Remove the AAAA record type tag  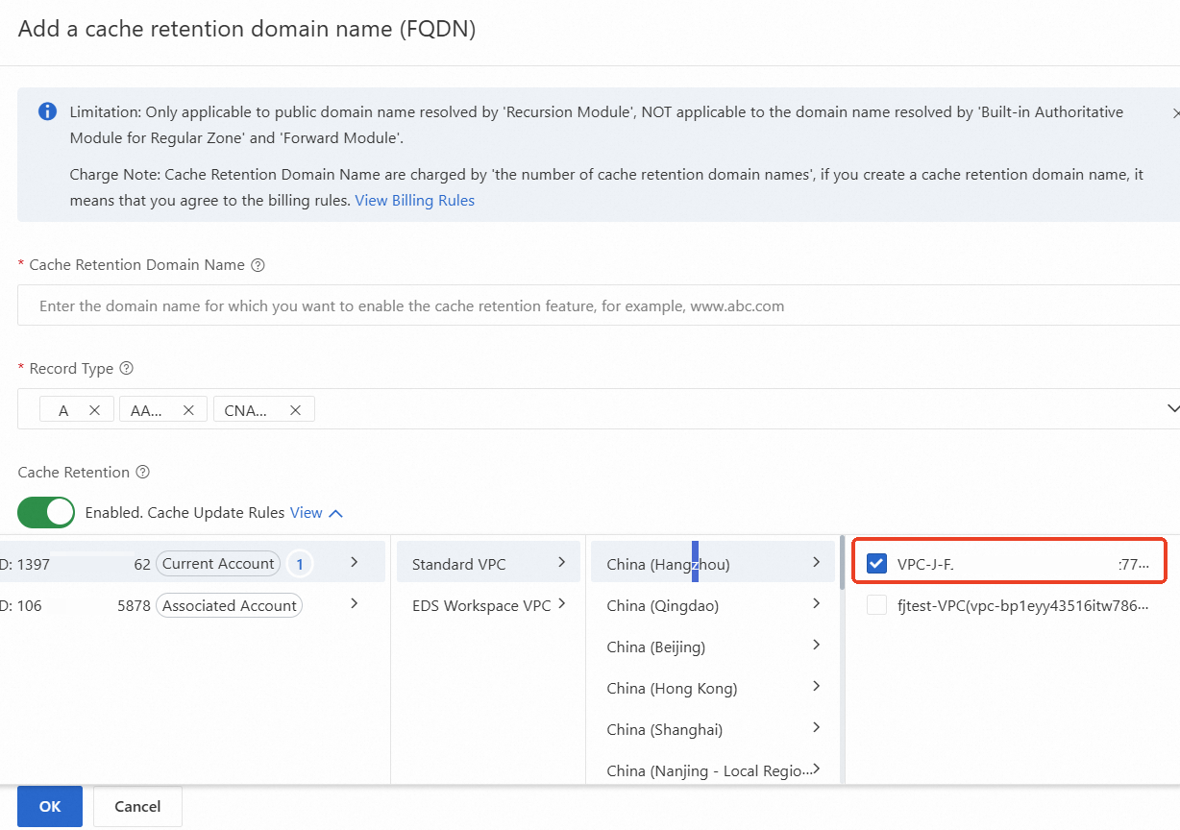click(x=187, y=408)
